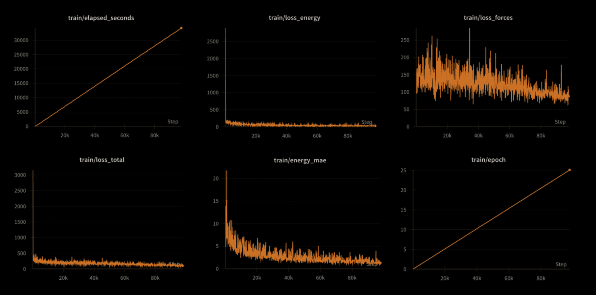The image size is (596, 295).
Task: Click the 30000 y-axis tick in elapsed_seconds
Action: click(22, 40)
